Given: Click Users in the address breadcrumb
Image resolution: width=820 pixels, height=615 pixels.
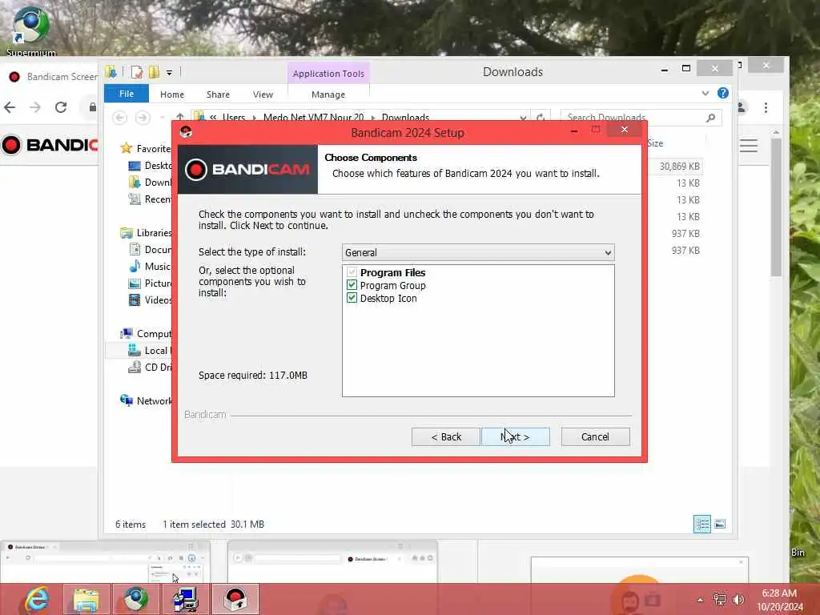Looking at the screenshot, I should [233, 117].
